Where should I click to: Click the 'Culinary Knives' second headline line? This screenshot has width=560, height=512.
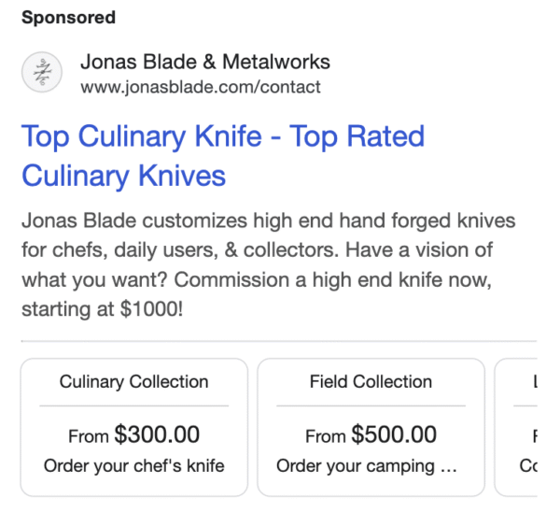[x=123, y=176]
